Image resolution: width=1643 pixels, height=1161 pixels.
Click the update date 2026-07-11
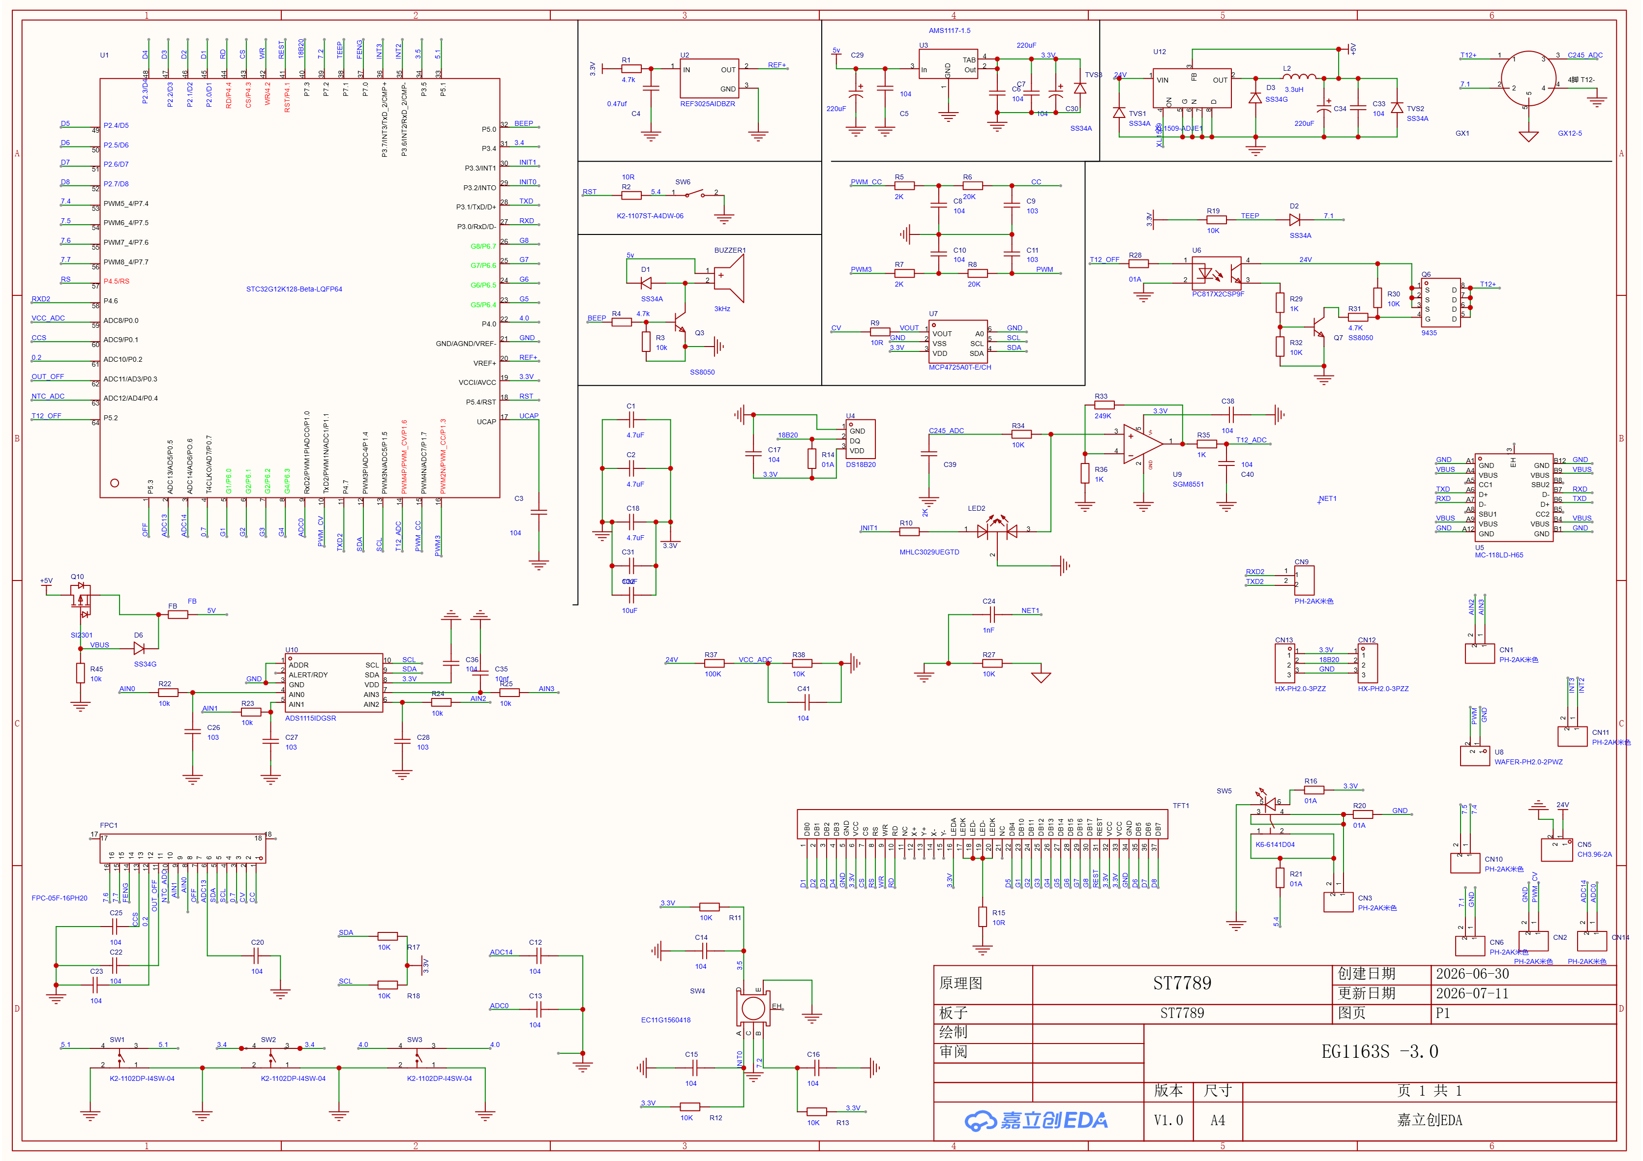1472,993
